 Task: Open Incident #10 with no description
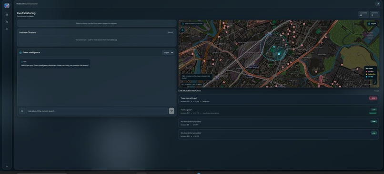click(279, 135)
